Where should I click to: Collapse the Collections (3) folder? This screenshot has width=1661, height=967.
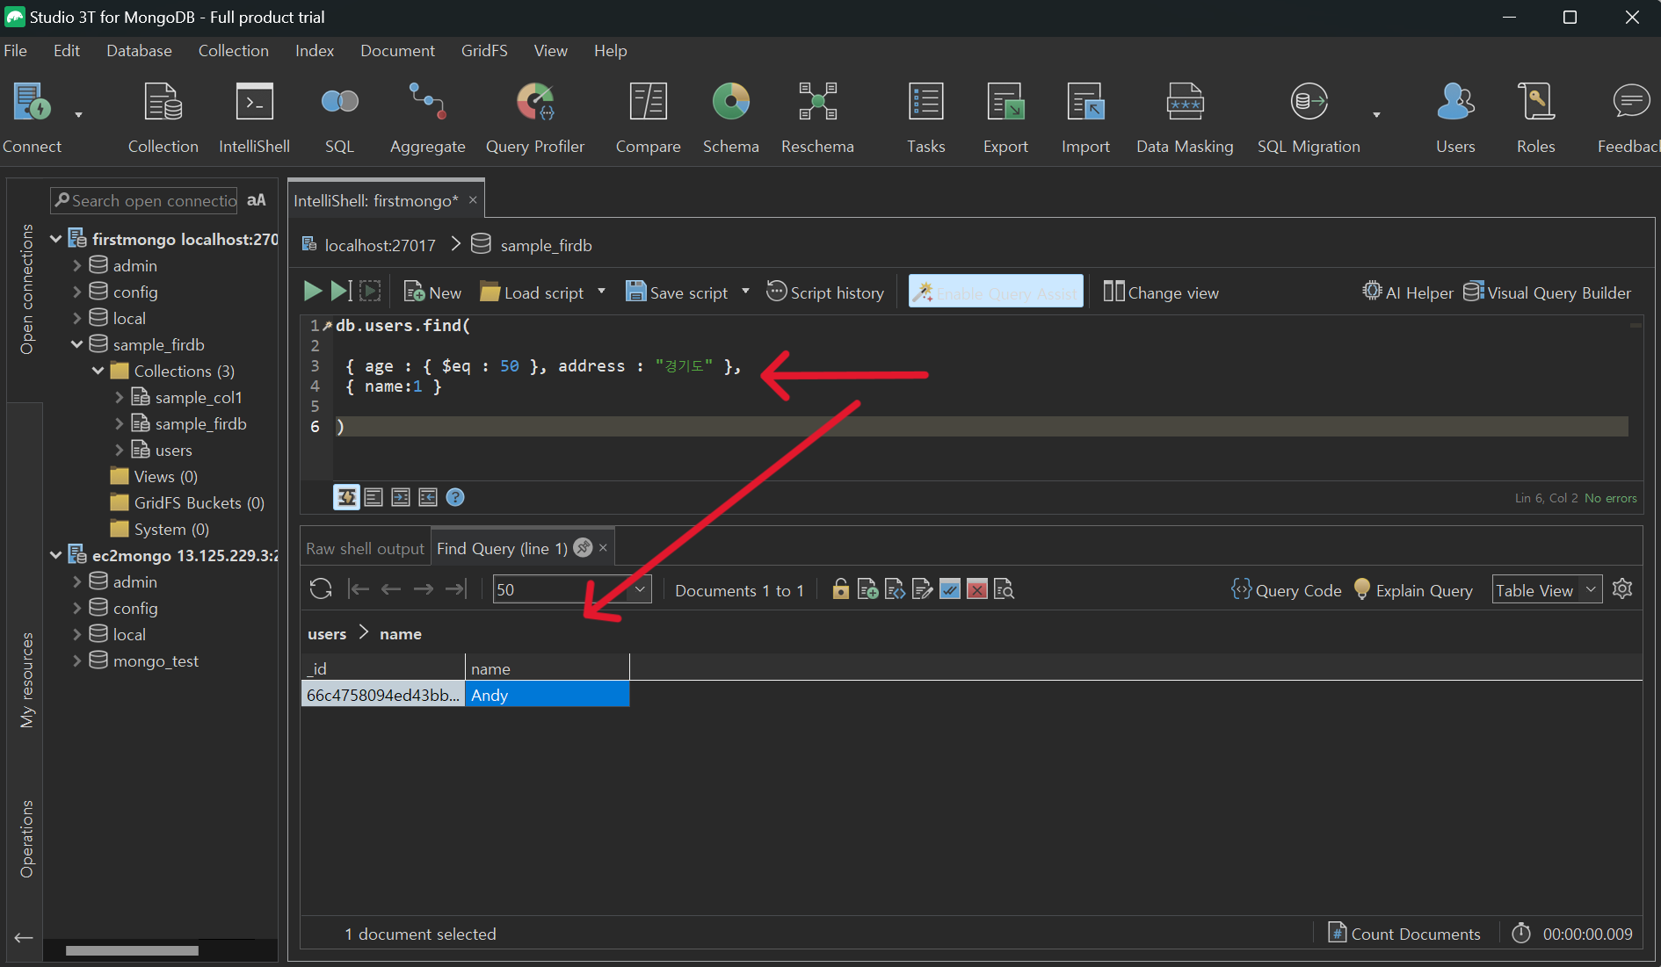[x=98, y=371]
